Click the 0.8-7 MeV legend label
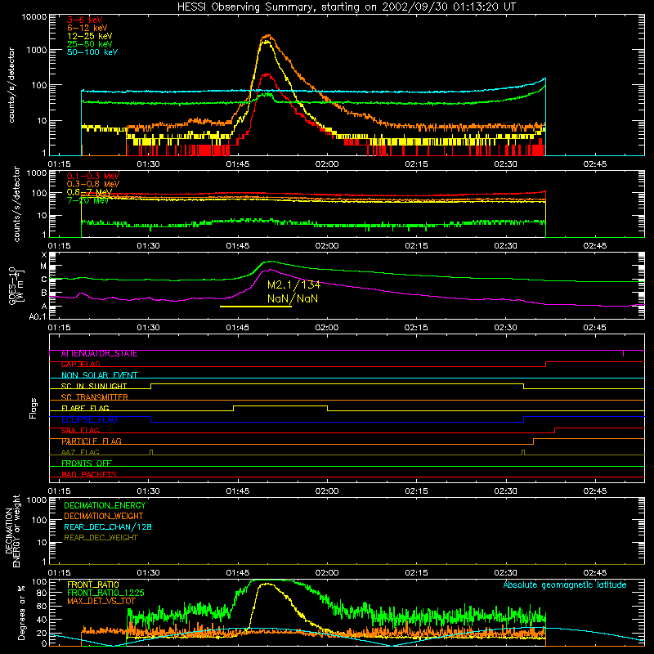 point(89,192)
